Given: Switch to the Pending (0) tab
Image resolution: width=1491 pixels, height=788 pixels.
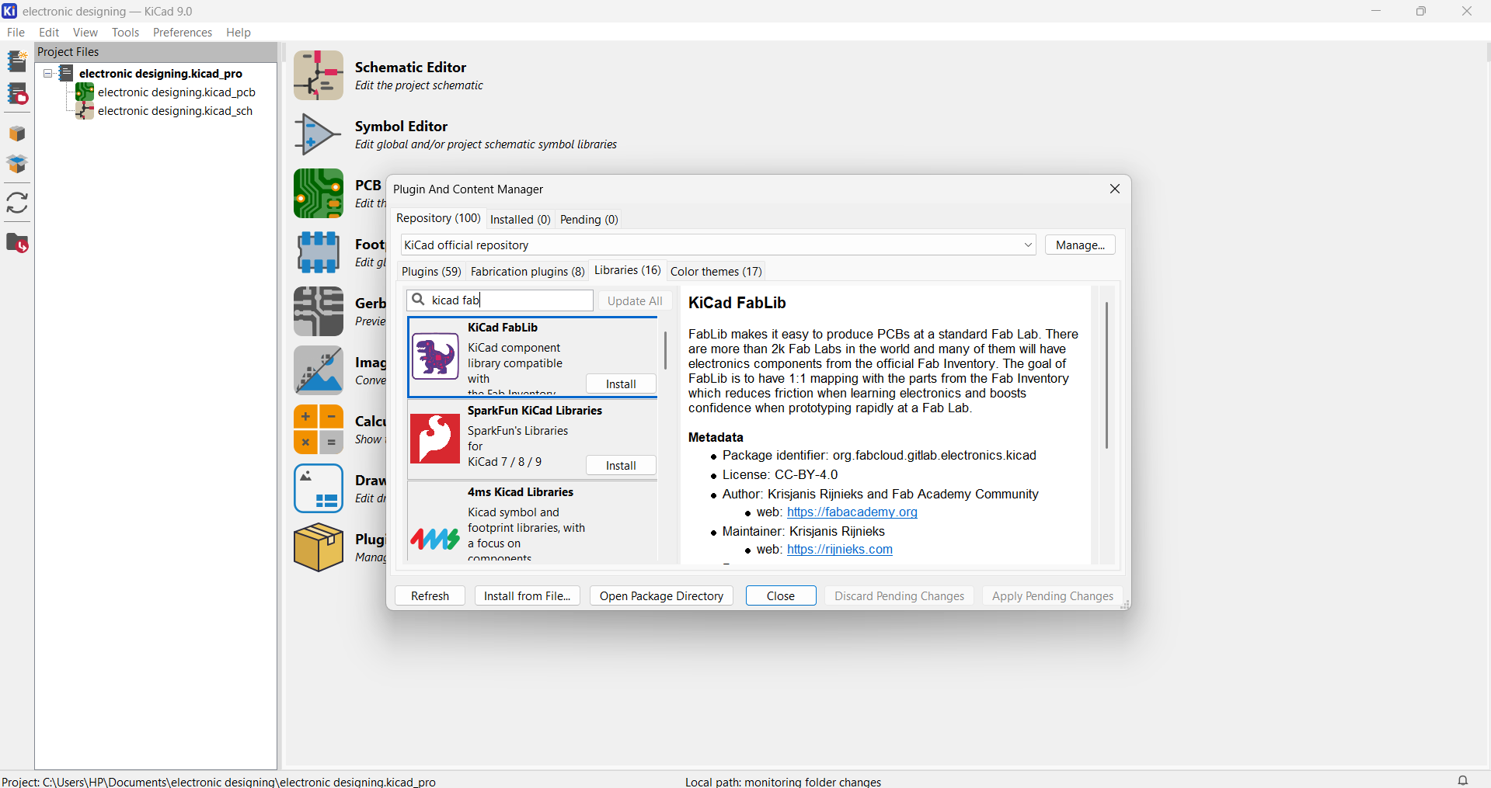Looking at the screenshot, I should coord(589,220).
